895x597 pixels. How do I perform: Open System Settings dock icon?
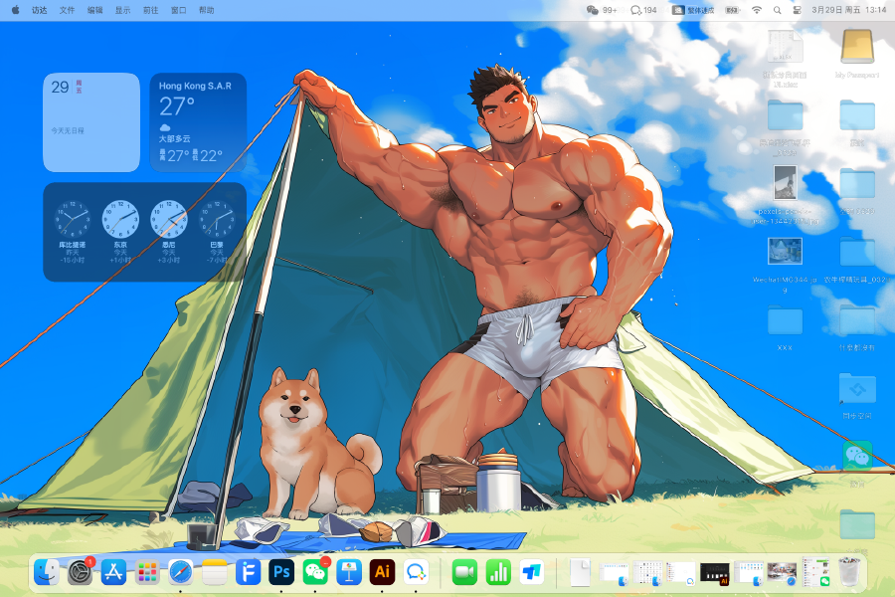(80, 572)
